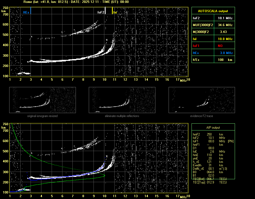Screen dimensions: 255x199
Task: Select the foF2 10.1 MHz cell in AUTOSCALA
Action: (x=225, y=18)
